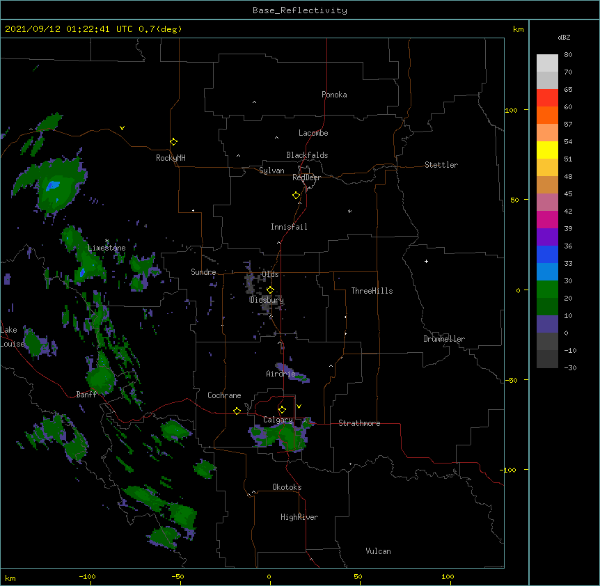Click the Ponoka city label

pos(334,95)
